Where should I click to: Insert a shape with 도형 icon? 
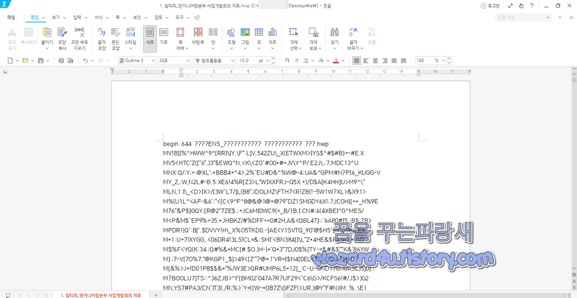231,32
